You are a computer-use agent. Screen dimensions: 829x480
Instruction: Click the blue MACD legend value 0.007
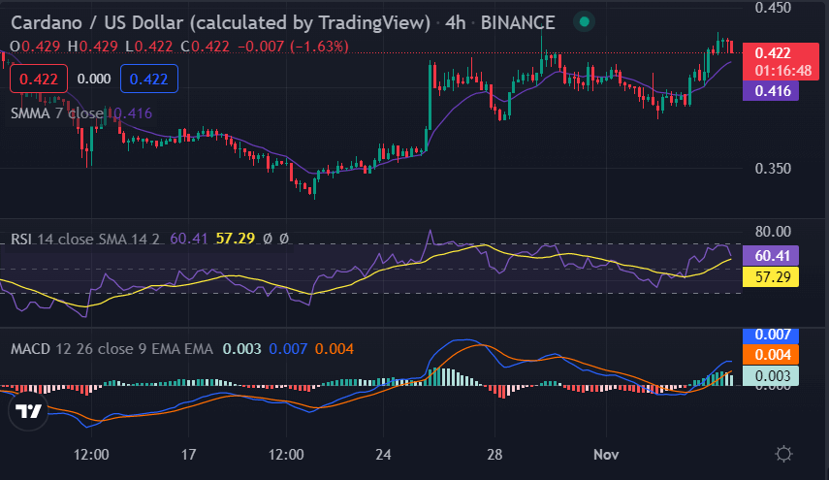288,349
